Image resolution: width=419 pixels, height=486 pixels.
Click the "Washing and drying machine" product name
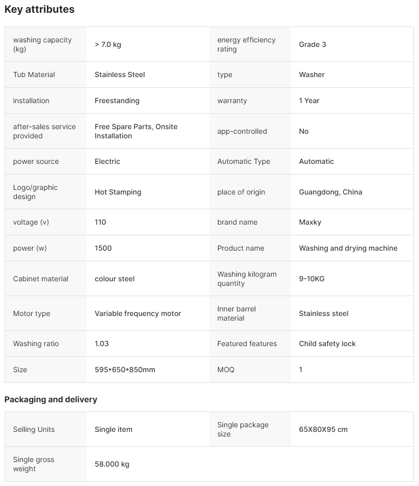pos(348,248)
